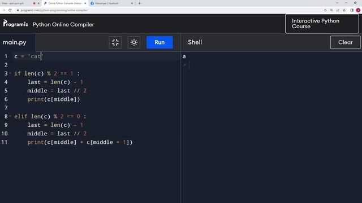Open the Chrome profile avatar

pos(358,10)
